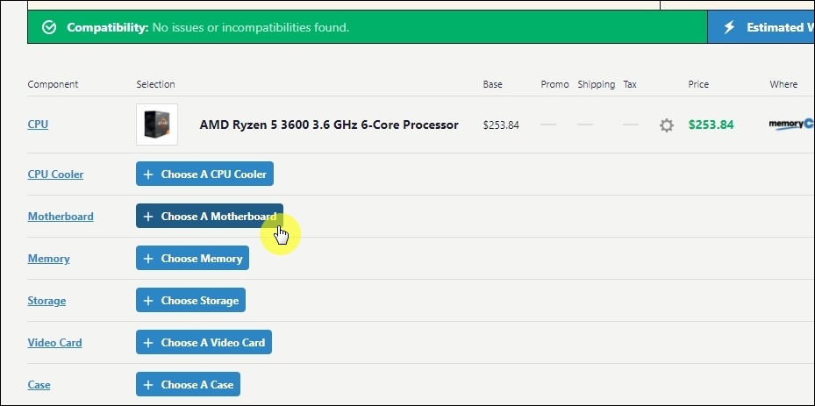The width and height of the screenshot is (815, 406).
Task: Click the Shipping column header
Action: (x=597, y=84)
